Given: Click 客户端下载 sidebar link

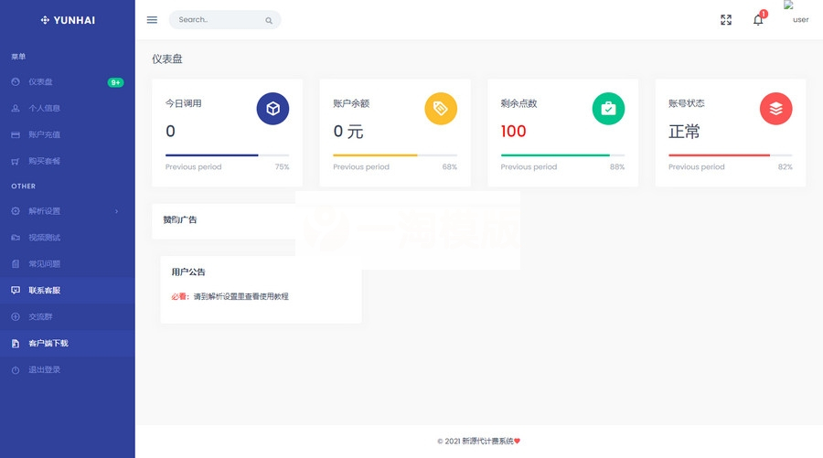Looking at the screenshot, I should pos(48,344).
